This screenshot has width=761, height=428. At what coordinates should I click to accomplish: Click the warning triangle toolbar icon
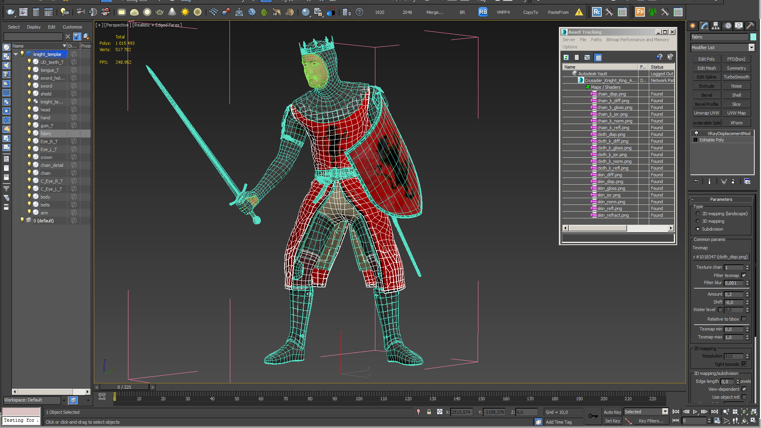point(579,12)
